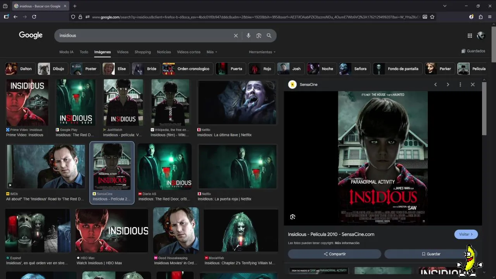Filter images by the Orden cronologico chip

[188, 69]
